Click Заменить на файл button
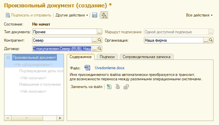 click(x=86, y=87)
